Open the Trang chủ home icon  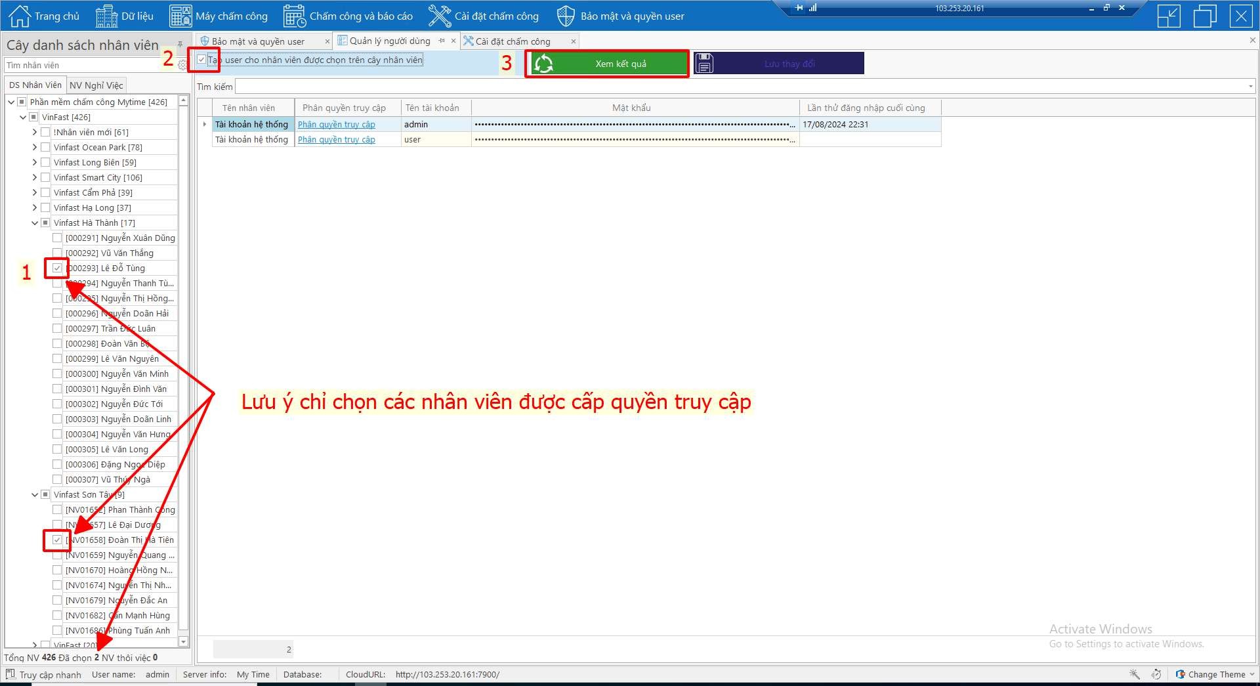[x=20, y=16]
